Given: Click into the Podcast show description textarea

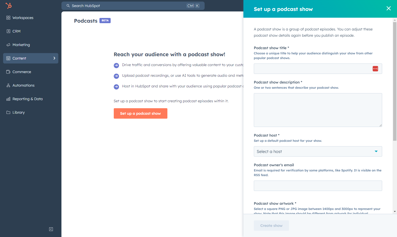Looking at the screenshot, I should click(x=318, y=110).
